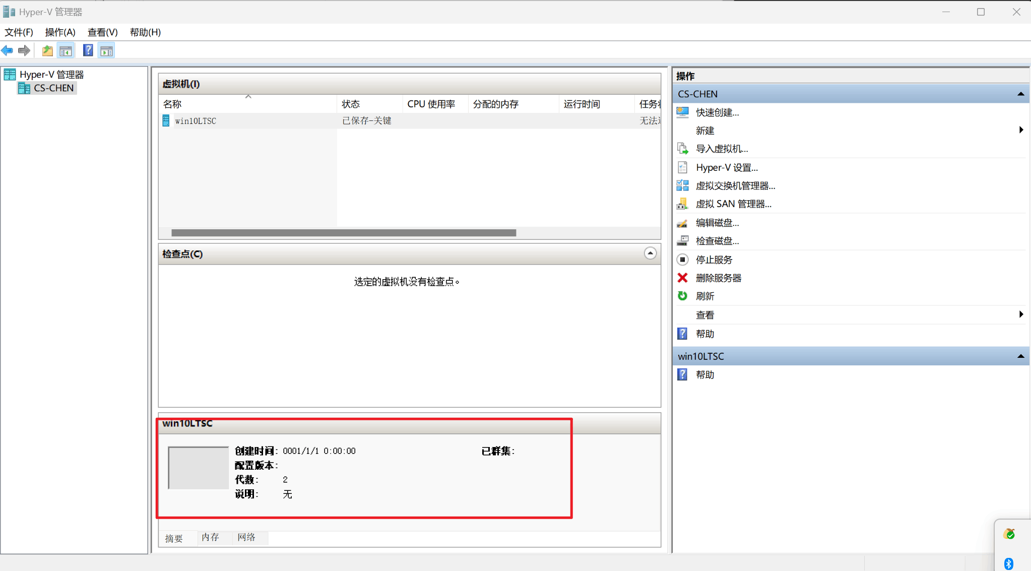Click 新建 action text
The image size is (1031, 571).
point(705,131)
